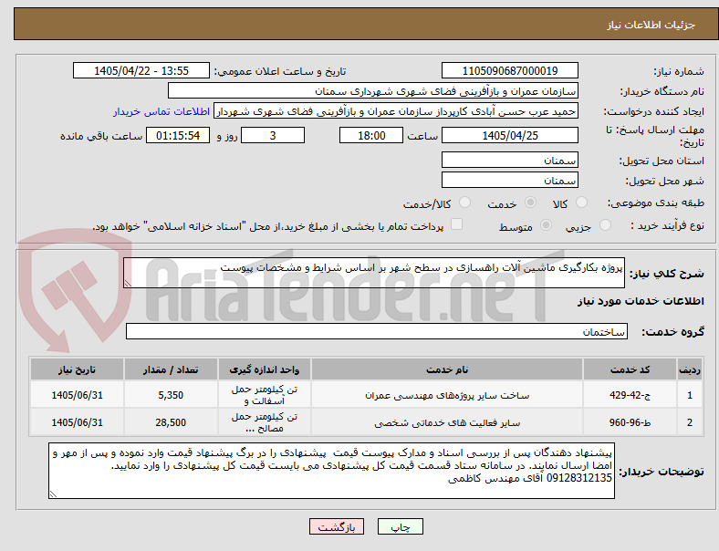Click the delivery city field سمنان
The image size is (719, 551).
510,180
